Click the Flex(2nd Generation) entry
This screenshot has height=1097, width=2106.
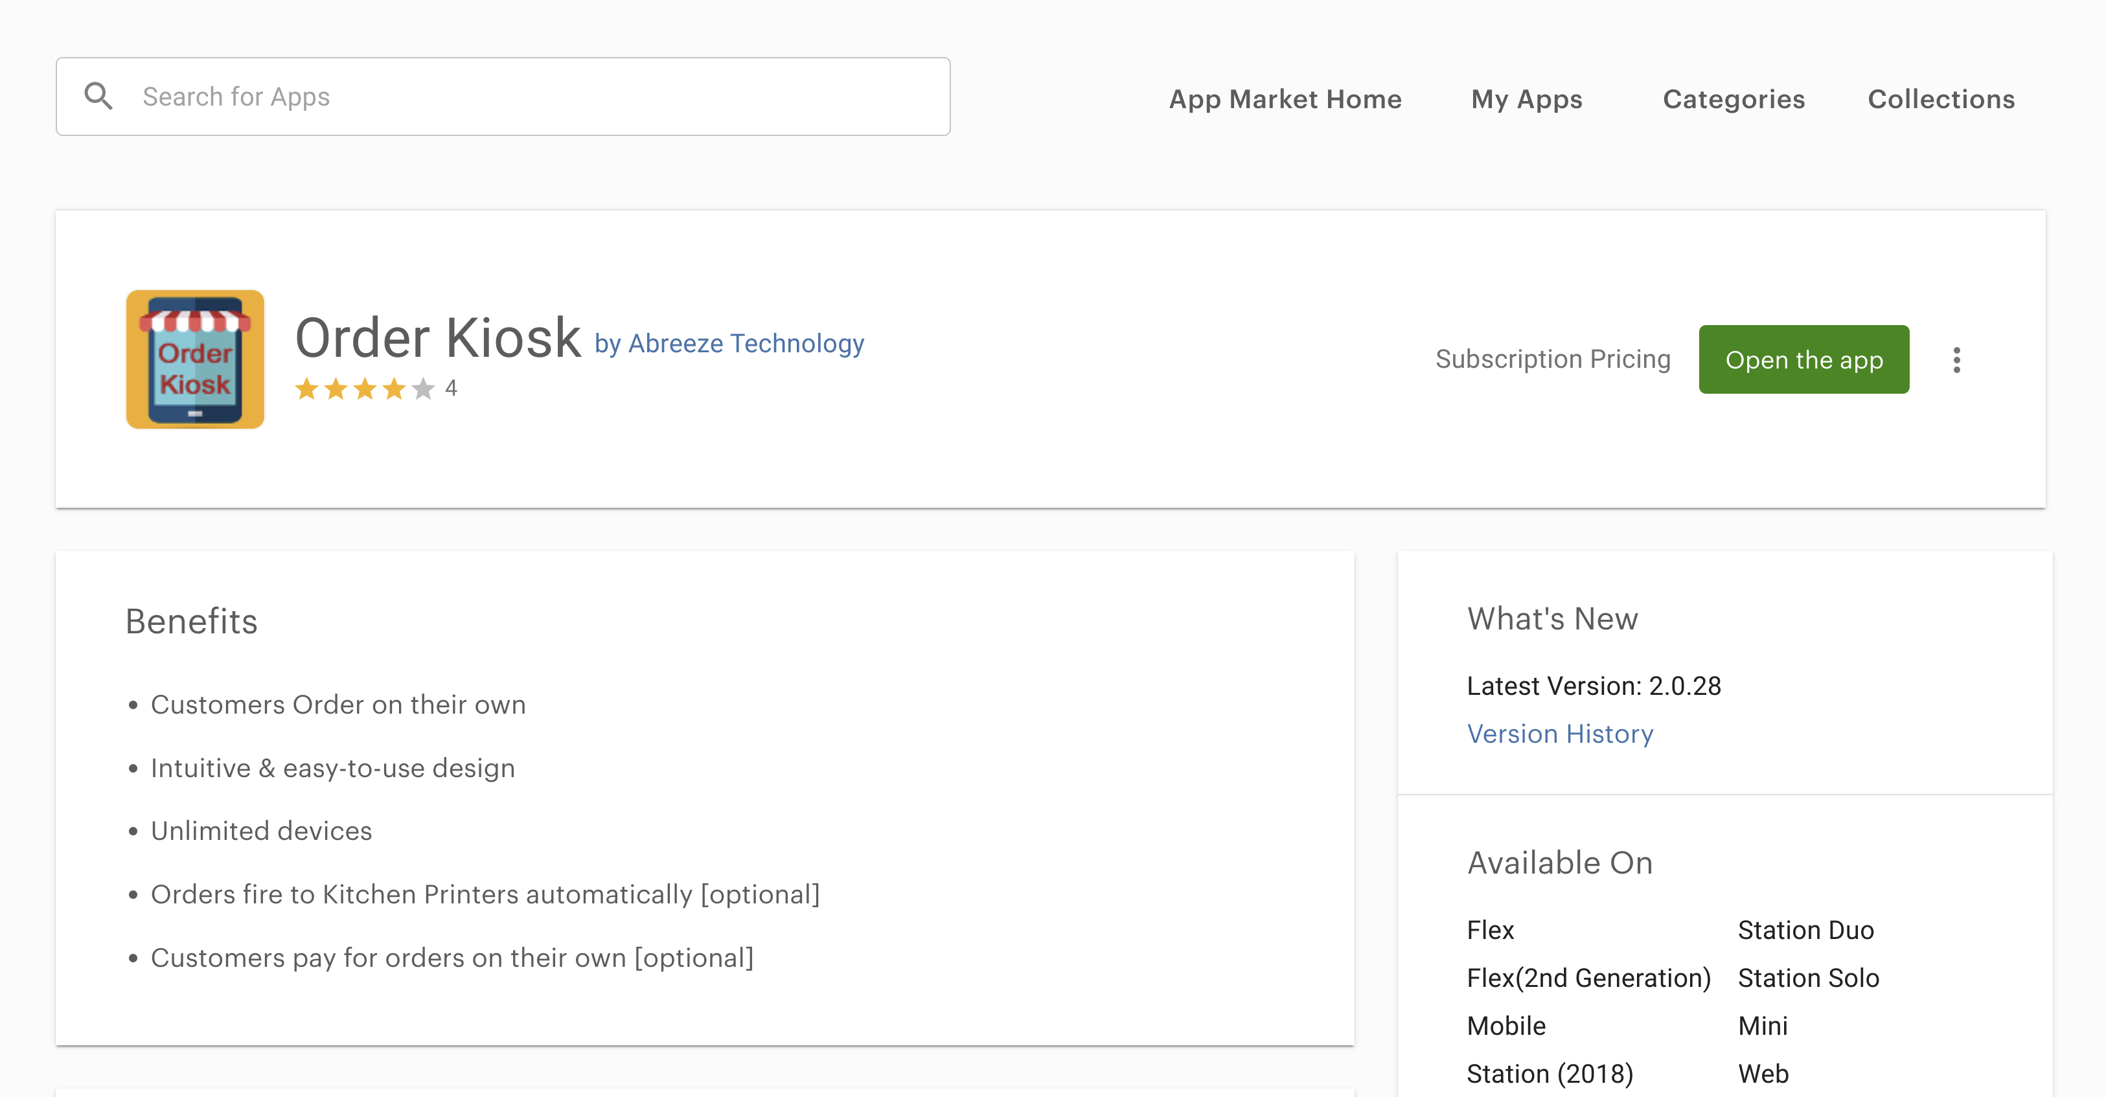(x=1588, y=978)
